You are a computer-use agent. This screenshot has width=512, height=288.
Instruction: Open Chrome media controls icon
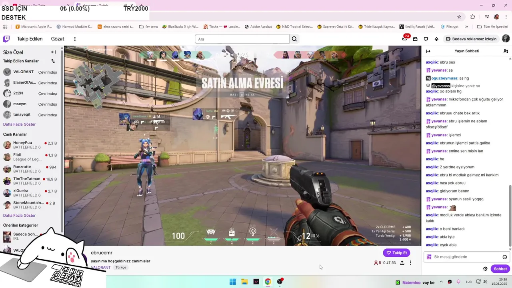click(x=487, y=17)
